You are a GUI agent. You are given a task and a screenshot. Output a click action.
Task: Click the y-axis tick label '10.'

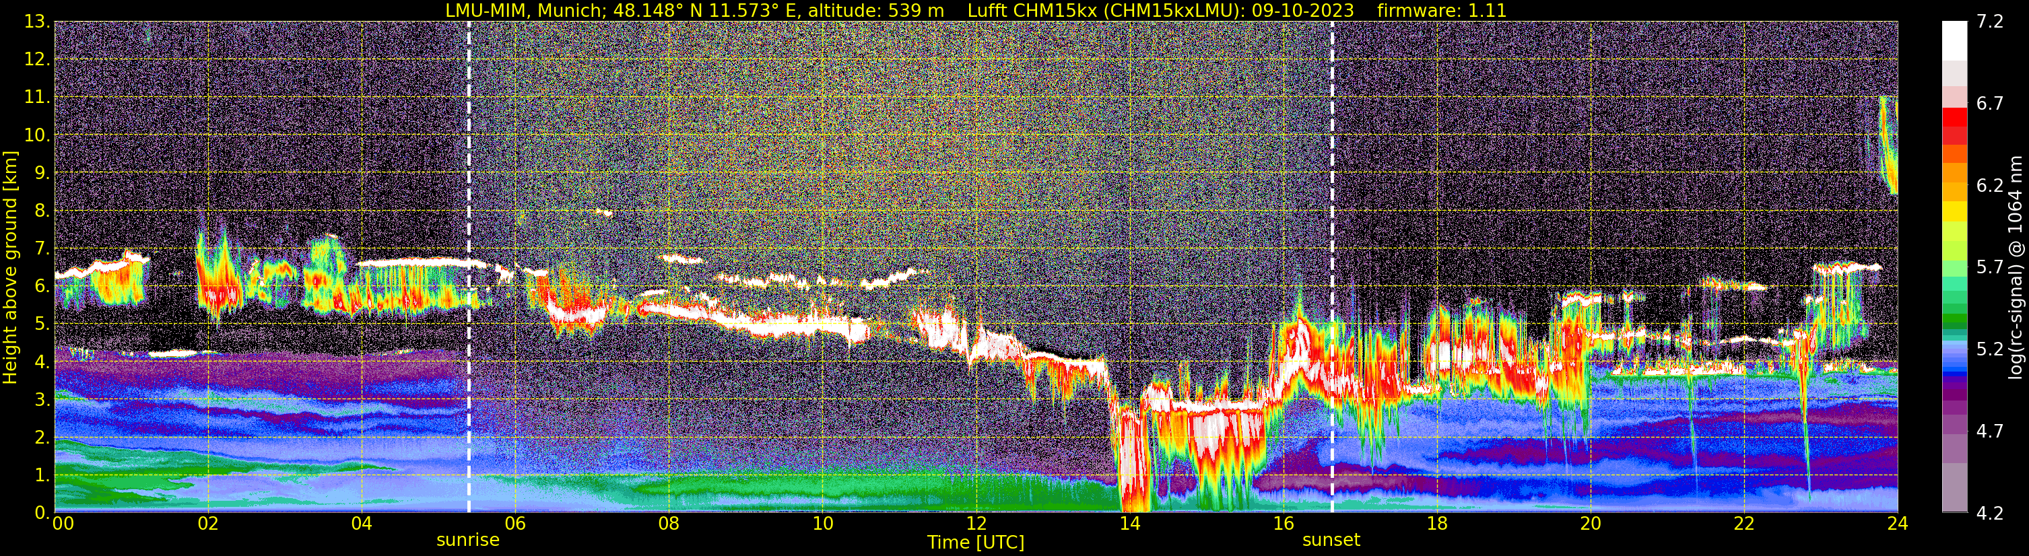pyautogui.click(x=38, y=135)
